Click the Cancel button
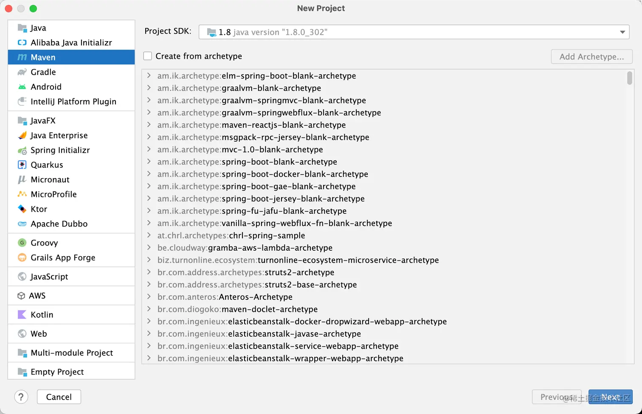The image size is (642, 414). (x=59, y=397)
